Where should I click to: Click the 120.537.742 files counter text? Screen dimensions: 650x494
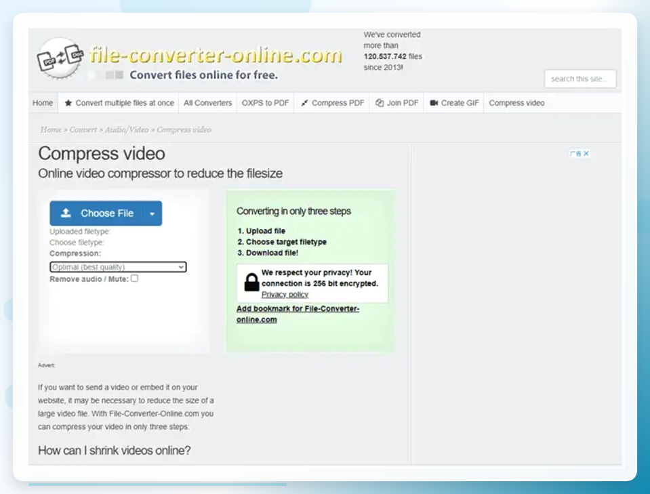point(392,56)
